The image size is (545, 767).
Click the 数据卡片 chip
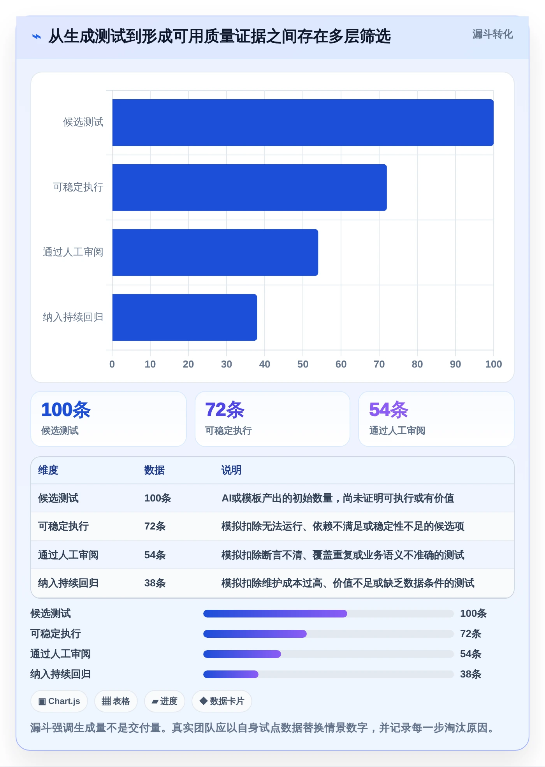(222, 701)
